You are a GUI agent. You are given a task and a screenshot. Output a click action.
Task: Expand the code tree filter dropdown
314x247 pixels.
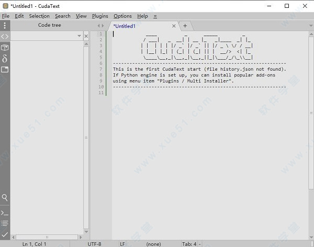click(80, 36)
